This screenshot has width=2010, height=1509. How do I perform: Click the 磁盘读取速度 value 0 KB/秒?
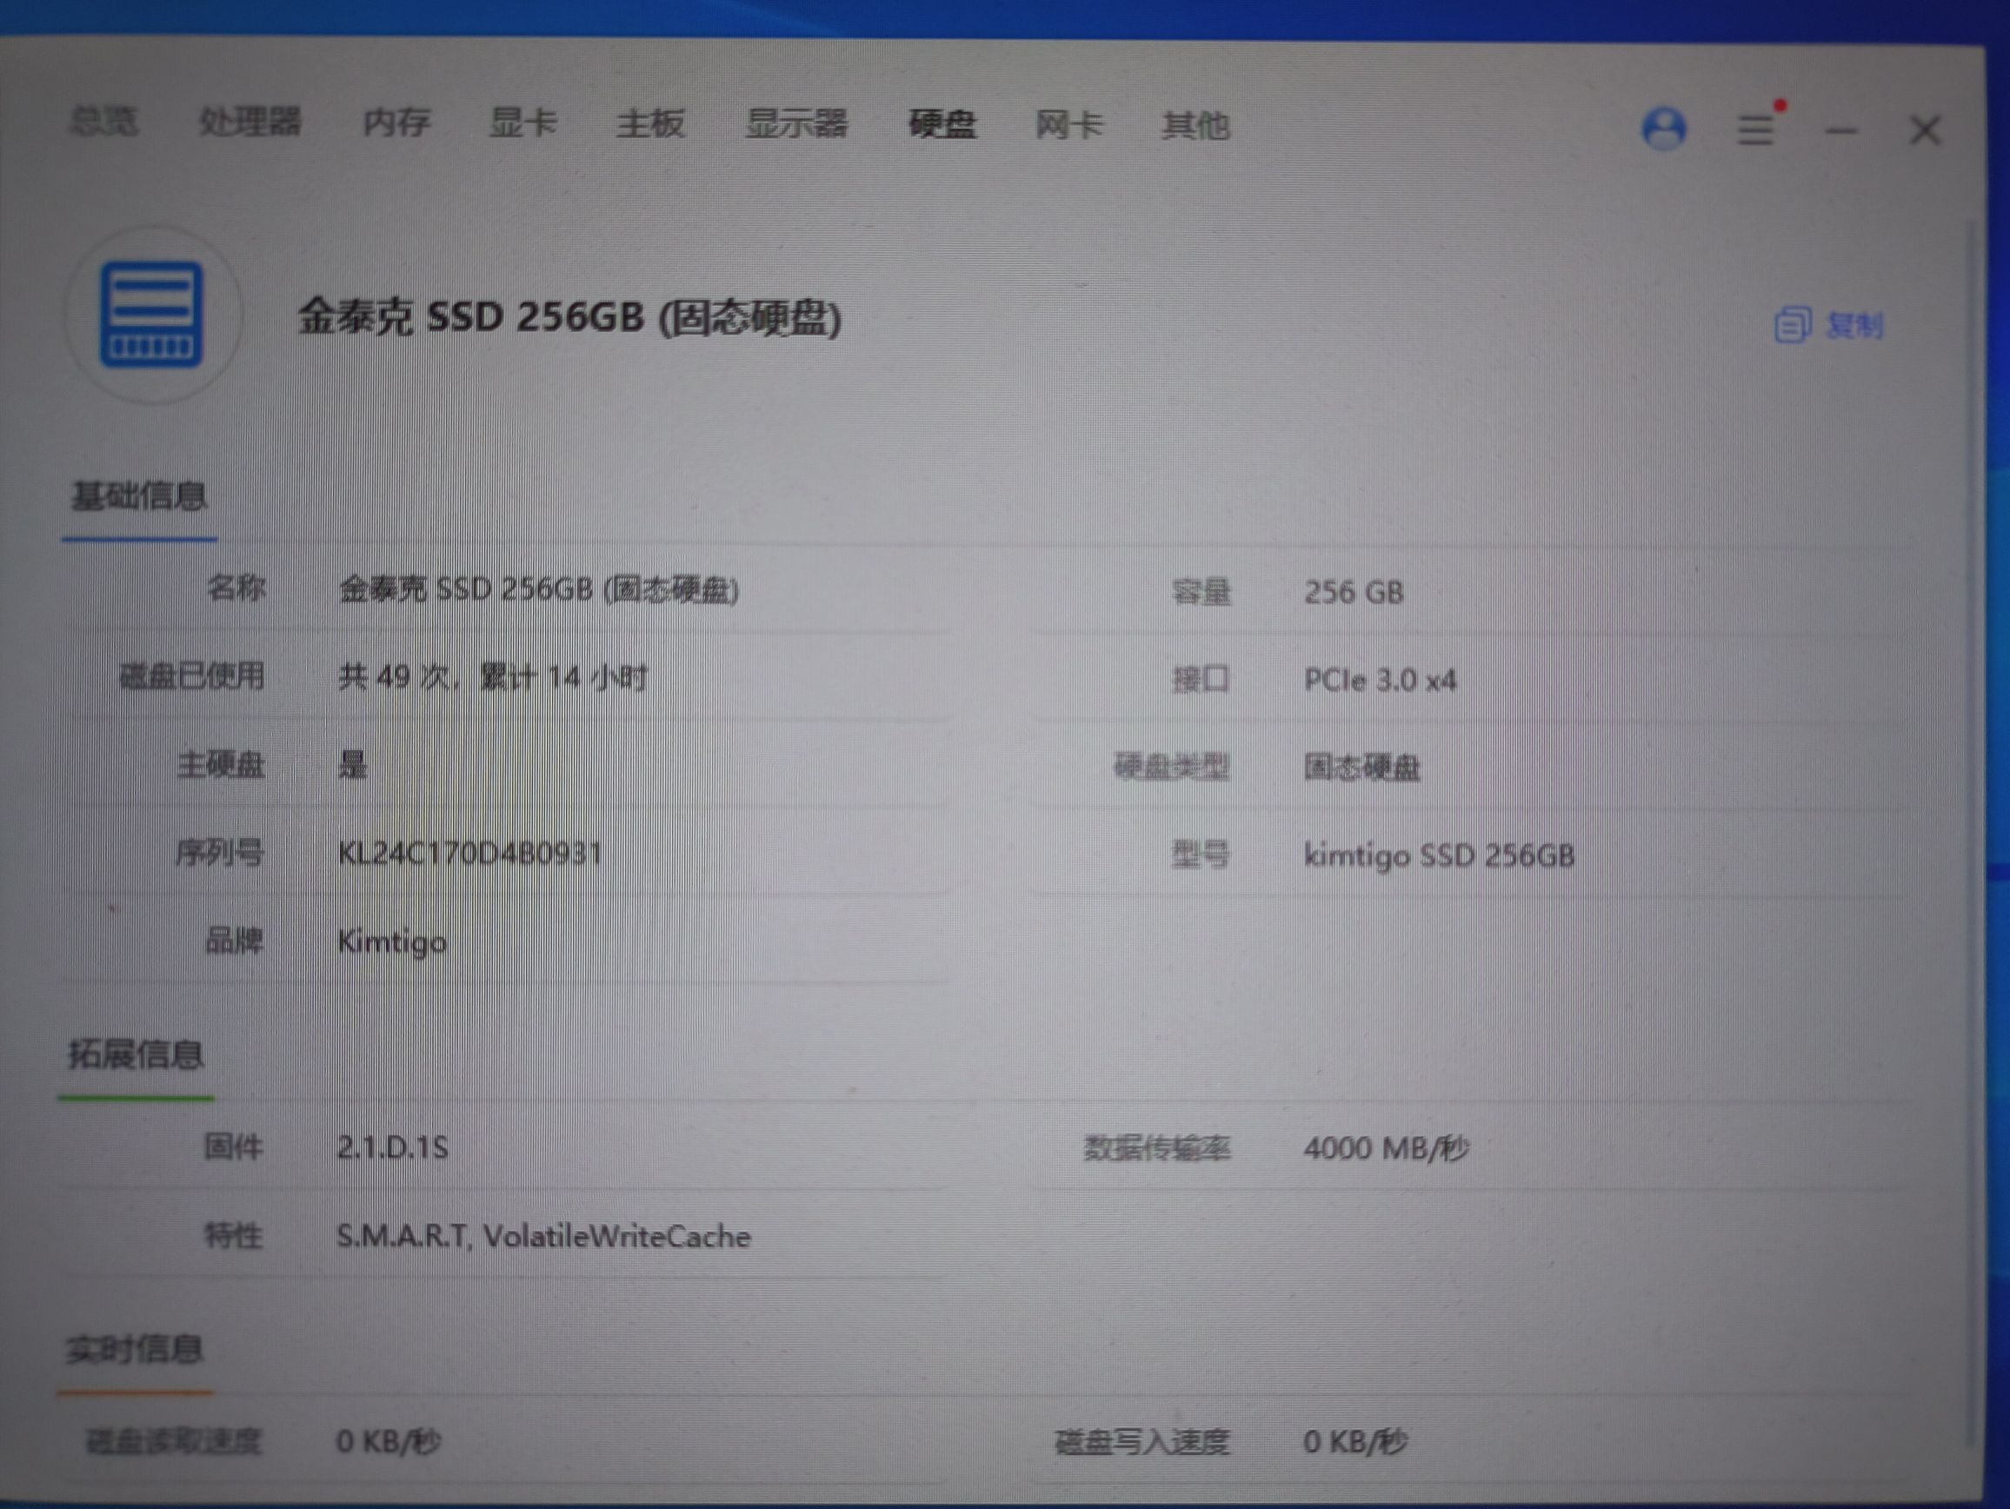click(x=388, y=1442)
